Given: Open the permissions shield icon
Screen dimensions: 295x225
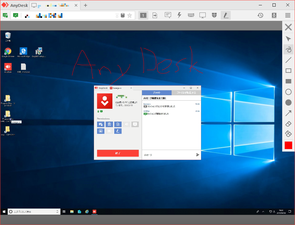Looking at the screenshot, I should tap(214, 15).
